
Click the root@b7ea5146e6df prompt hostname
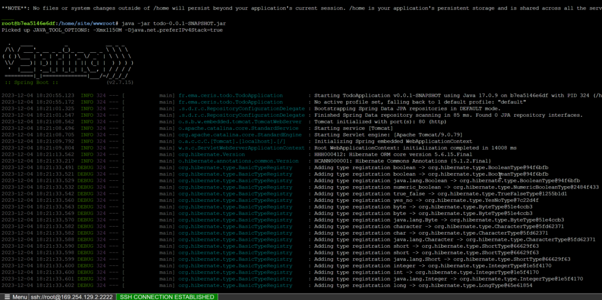29,23
